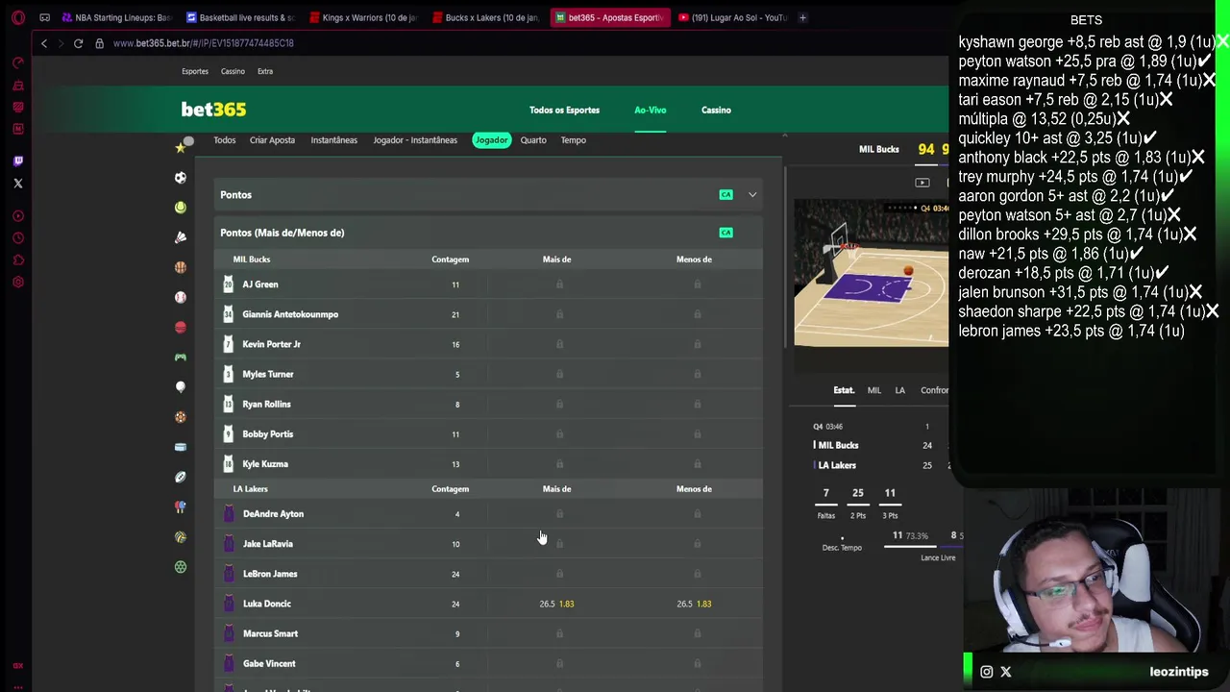Switch to NBA Starting Lineups browser tab
The image size is (1230, 692).
coord(115,17)
